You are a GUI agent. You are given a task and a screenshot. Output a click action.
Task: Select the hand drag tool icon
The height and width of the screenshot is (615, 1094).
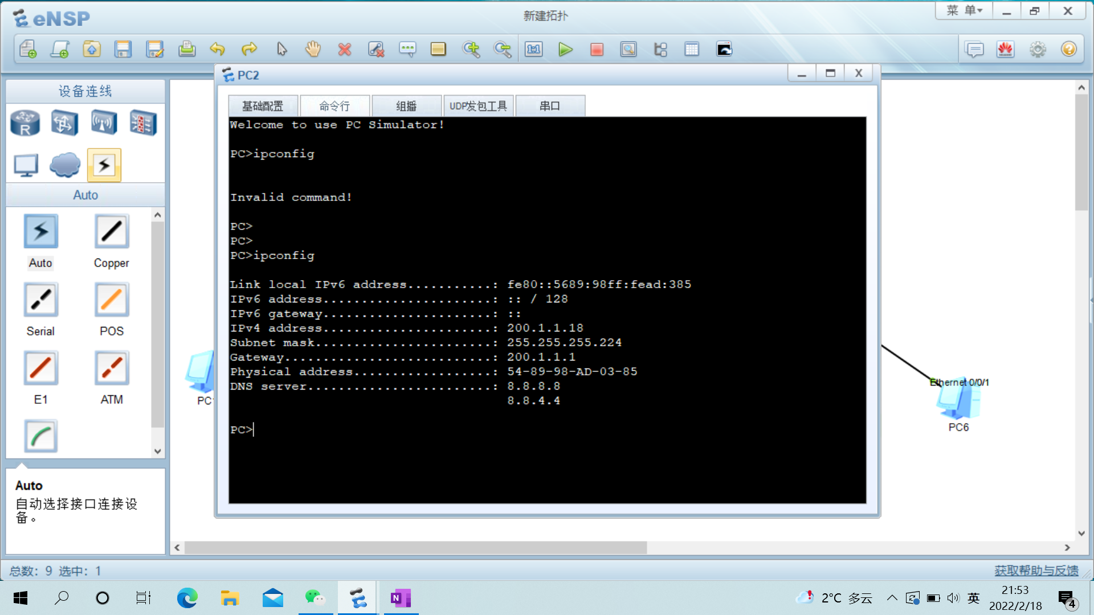[313, 50]
